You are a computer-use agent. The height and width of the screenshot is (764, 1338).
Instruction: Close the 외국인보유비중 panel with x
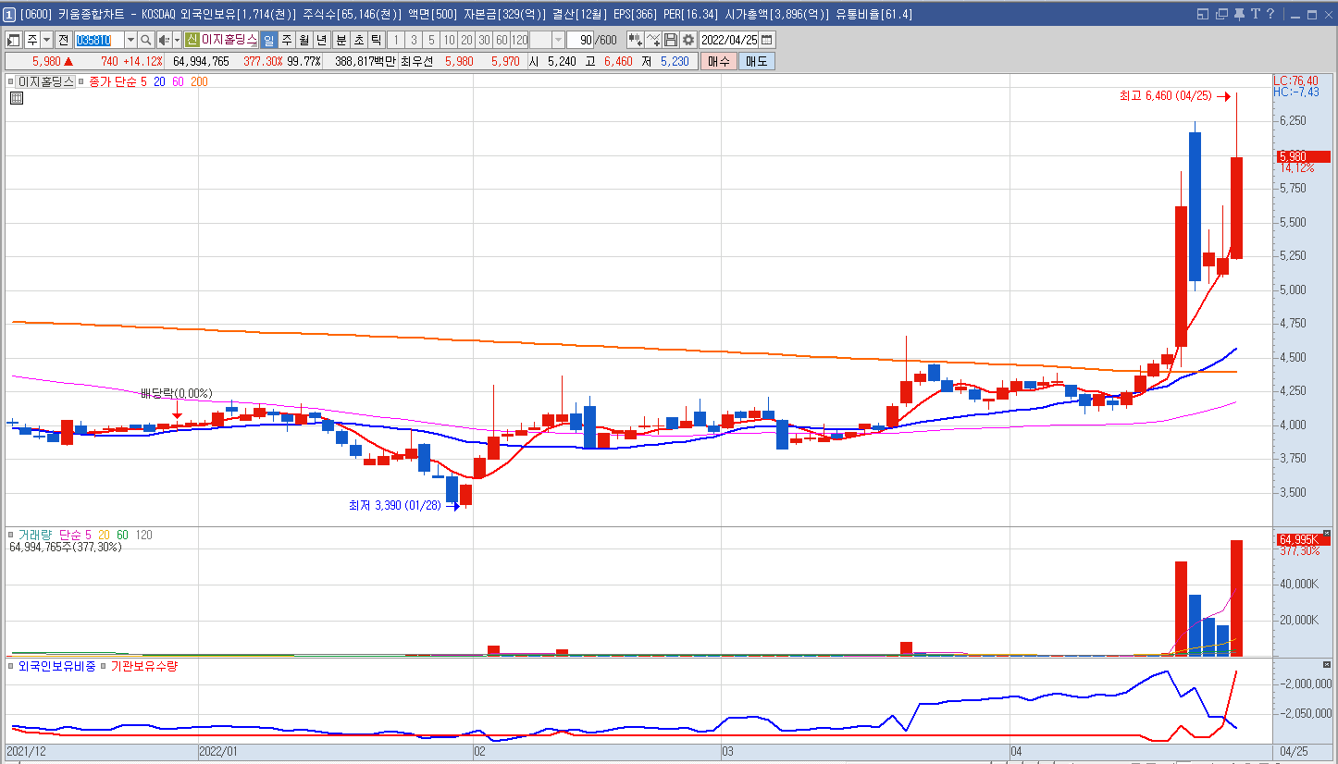point(1326,665)
